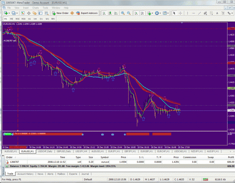Toggle the Data Window crosshair-circle icon
The height and width of the screenshot is (183, 235).
[29, 13]
